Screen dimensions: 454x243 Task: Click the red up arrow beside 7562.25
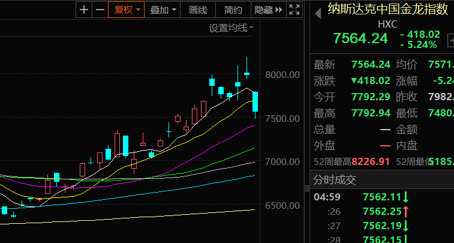[x=405, y=211]
